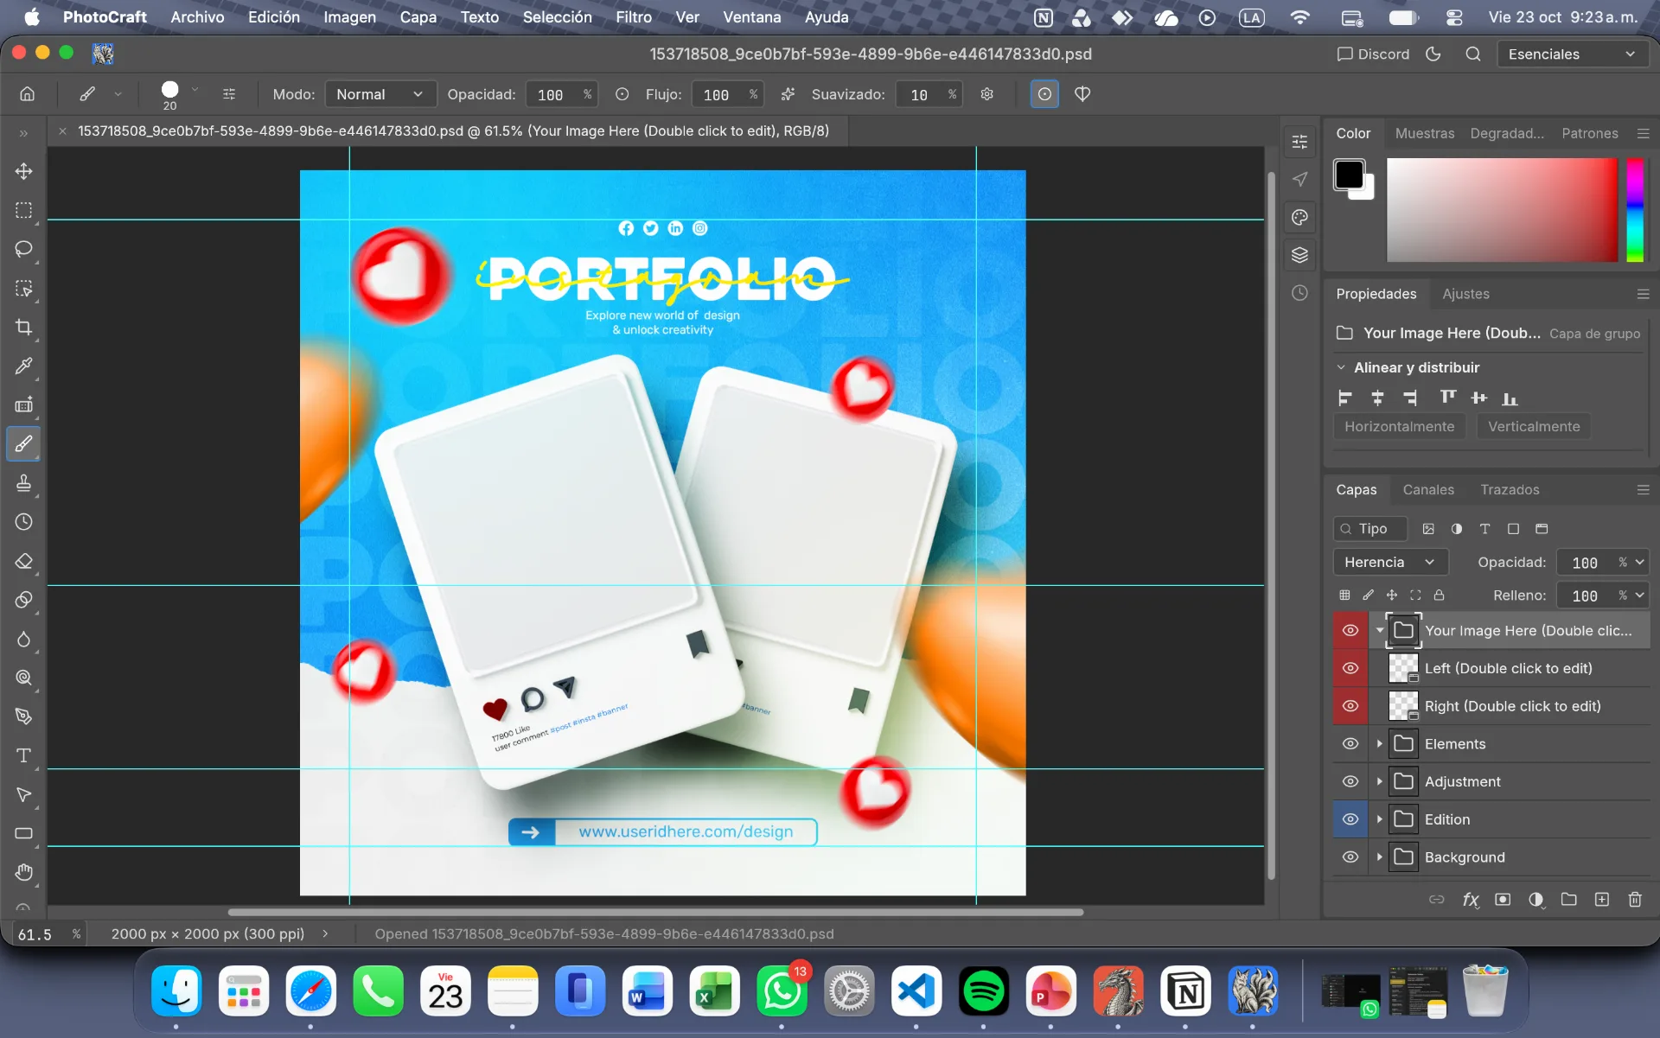This screenshot has width=1660, height=1038.
Task: Open the Herencia blend mode dropdown
Action: click(1389, 562)
